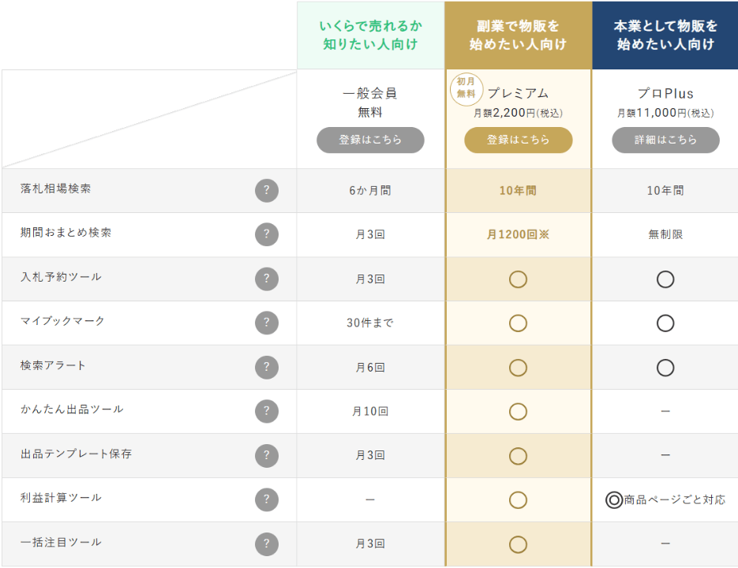Click help icon for 検索アラート

click(x=267, y=367)
